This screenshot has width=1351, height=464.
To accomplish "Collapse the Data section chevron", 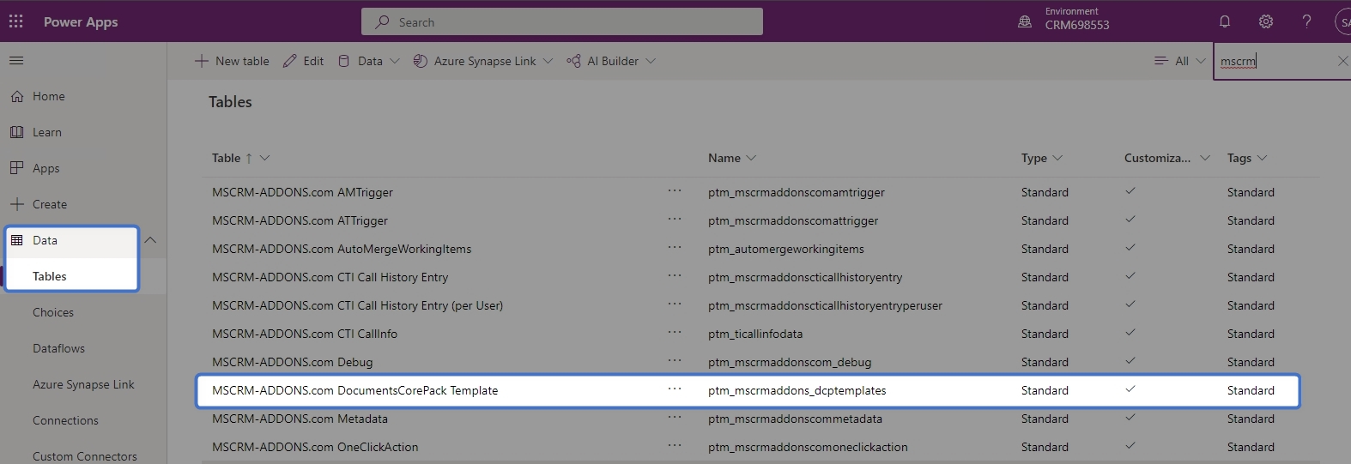I will tap(150, 240).
